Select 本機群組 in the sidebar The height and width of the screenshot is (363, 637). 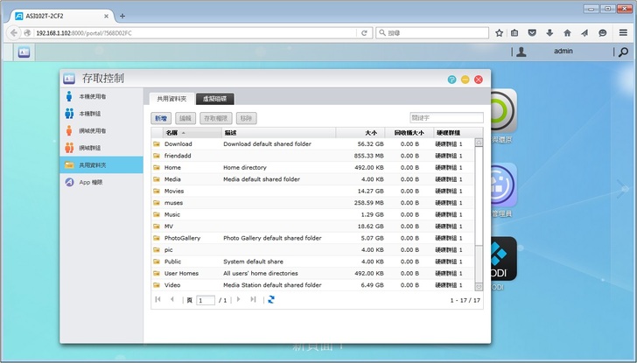[x=90, y=113]
